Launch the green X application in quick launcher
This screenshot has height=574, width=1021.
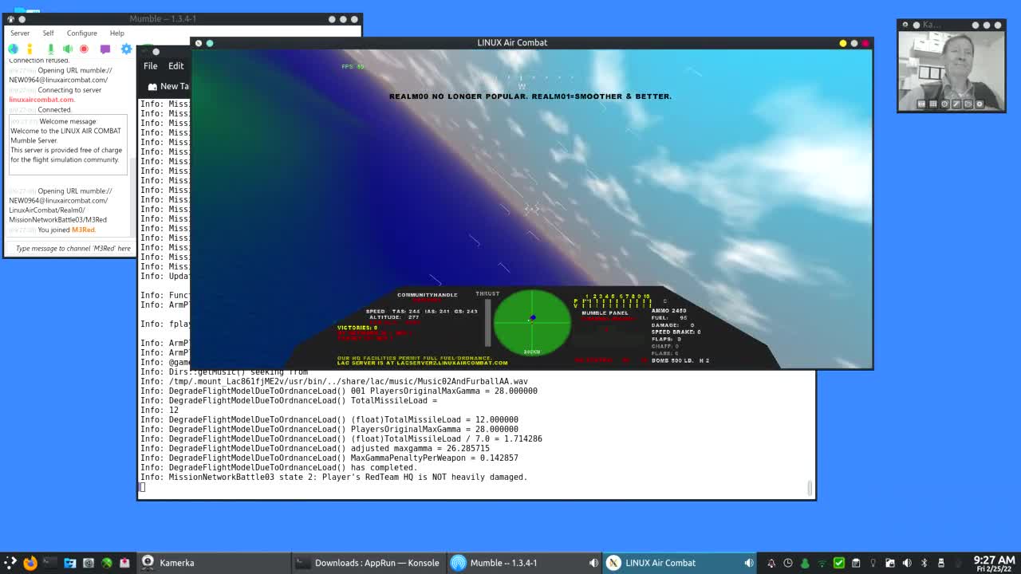pos(107,563)
